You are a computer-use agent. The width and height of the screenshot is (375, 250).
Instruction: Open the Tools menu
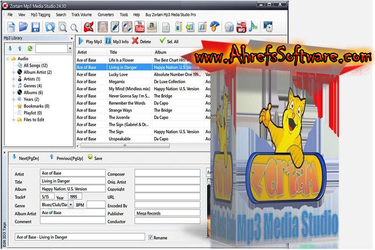tap(123, 15)
